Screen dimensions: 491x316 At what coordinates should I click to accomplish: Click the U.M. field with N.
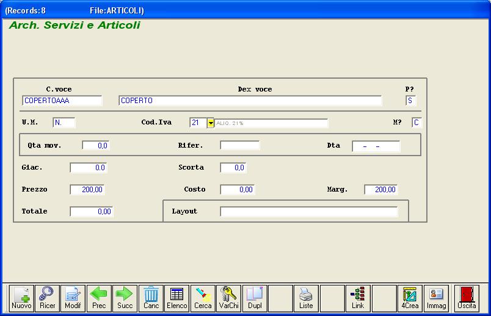[x=64, y=123]
